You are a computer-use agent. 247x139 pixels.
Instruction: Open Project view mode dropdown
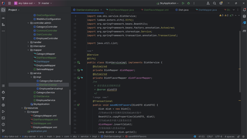14,10
